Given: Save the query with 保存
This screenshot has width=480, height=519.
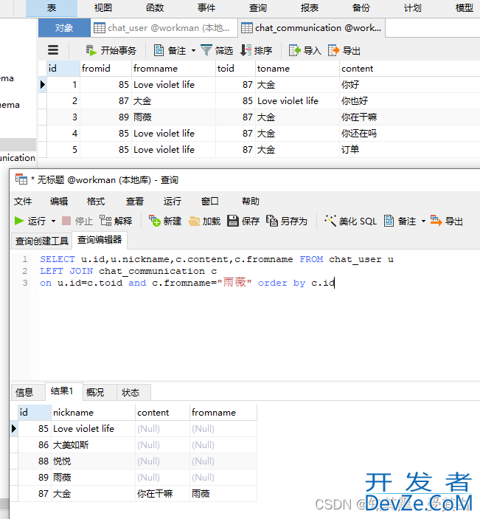Looking at the screenshot, I should pos(243,221).
